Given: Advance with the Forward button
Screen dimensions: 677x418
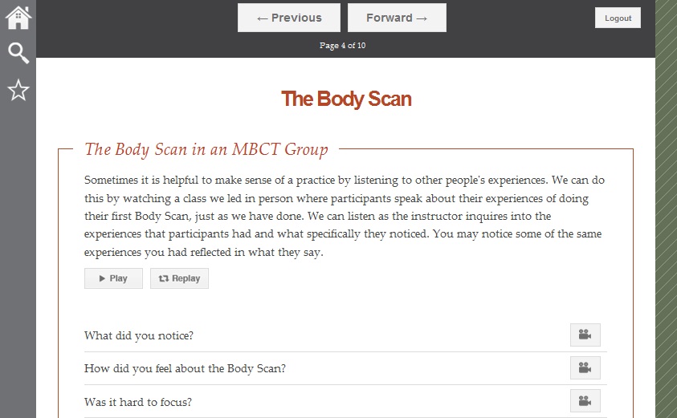Looking at the screenshot, I should [397, 18].
